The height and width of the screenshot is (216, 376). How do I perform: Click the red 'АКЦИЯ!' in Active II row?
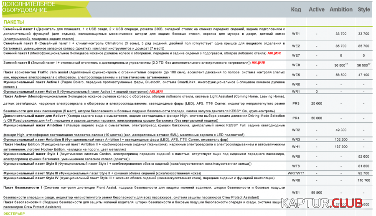[156, 91]
